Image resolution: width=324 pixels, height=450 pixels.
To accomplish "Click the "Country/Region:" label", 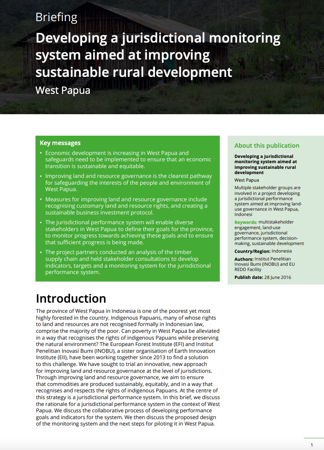I will [252, 251].
